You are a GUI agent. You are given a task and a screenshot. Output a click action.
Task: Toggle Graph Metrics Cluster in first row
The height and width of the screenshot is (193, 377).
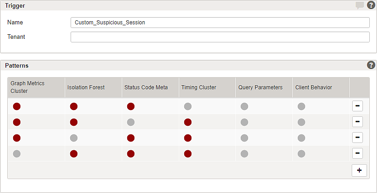point(17,106)
